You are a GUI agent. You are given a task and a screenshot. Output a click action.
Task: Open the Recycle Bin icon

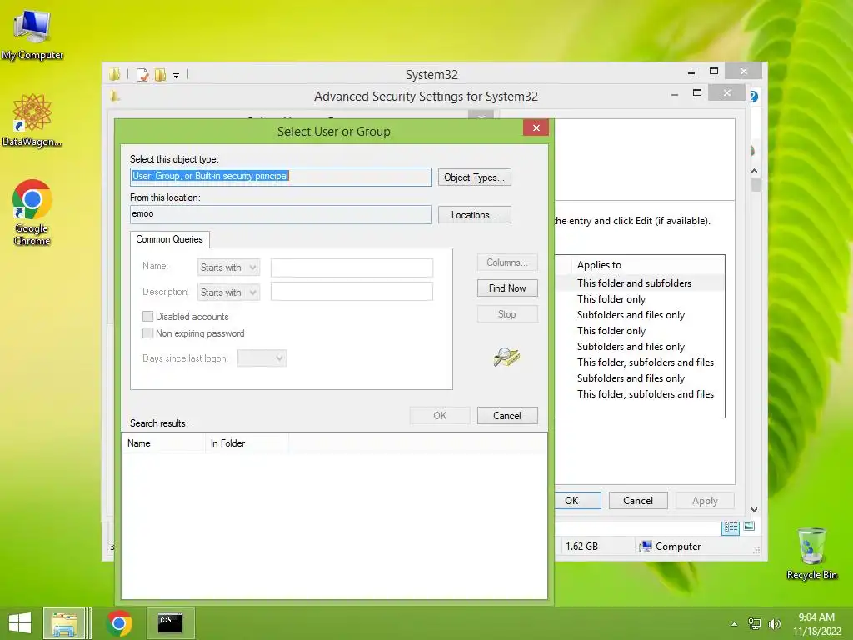pos(811,553)
